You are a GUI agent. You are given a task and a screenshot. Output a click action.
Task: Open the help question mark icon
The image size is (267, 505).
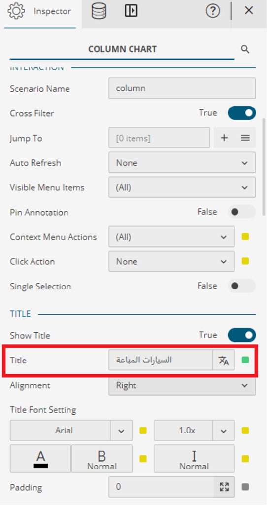[x=213, y=11]
